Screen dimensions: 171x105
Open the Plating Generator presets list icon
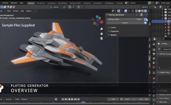tap(137, 15)
